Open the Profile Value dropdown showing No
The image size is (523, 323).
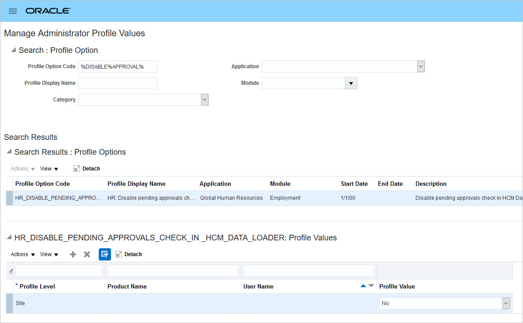coord(506,303)
